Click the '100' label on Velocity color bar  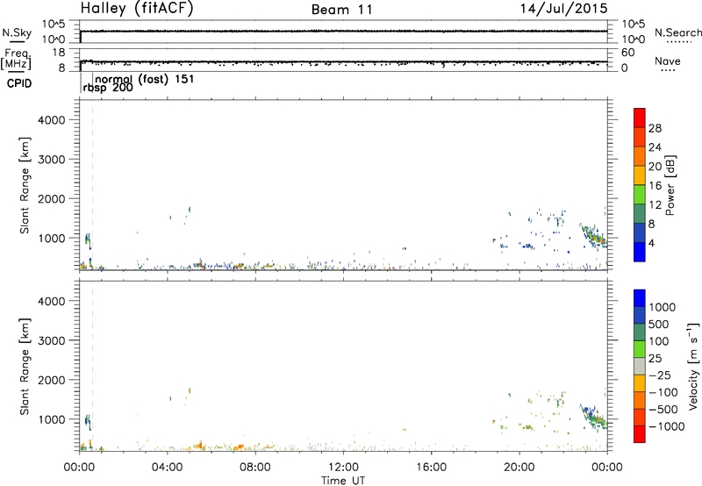click(659, 341)
